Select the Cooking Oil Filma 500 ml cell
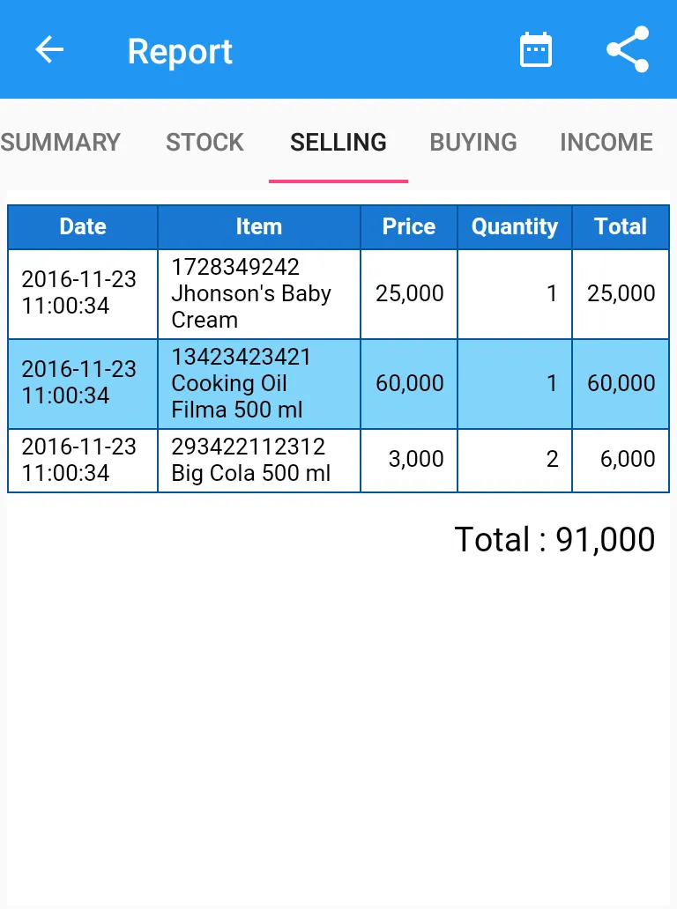The width and height of the screenshot is (677, 909). coord(259,384)
